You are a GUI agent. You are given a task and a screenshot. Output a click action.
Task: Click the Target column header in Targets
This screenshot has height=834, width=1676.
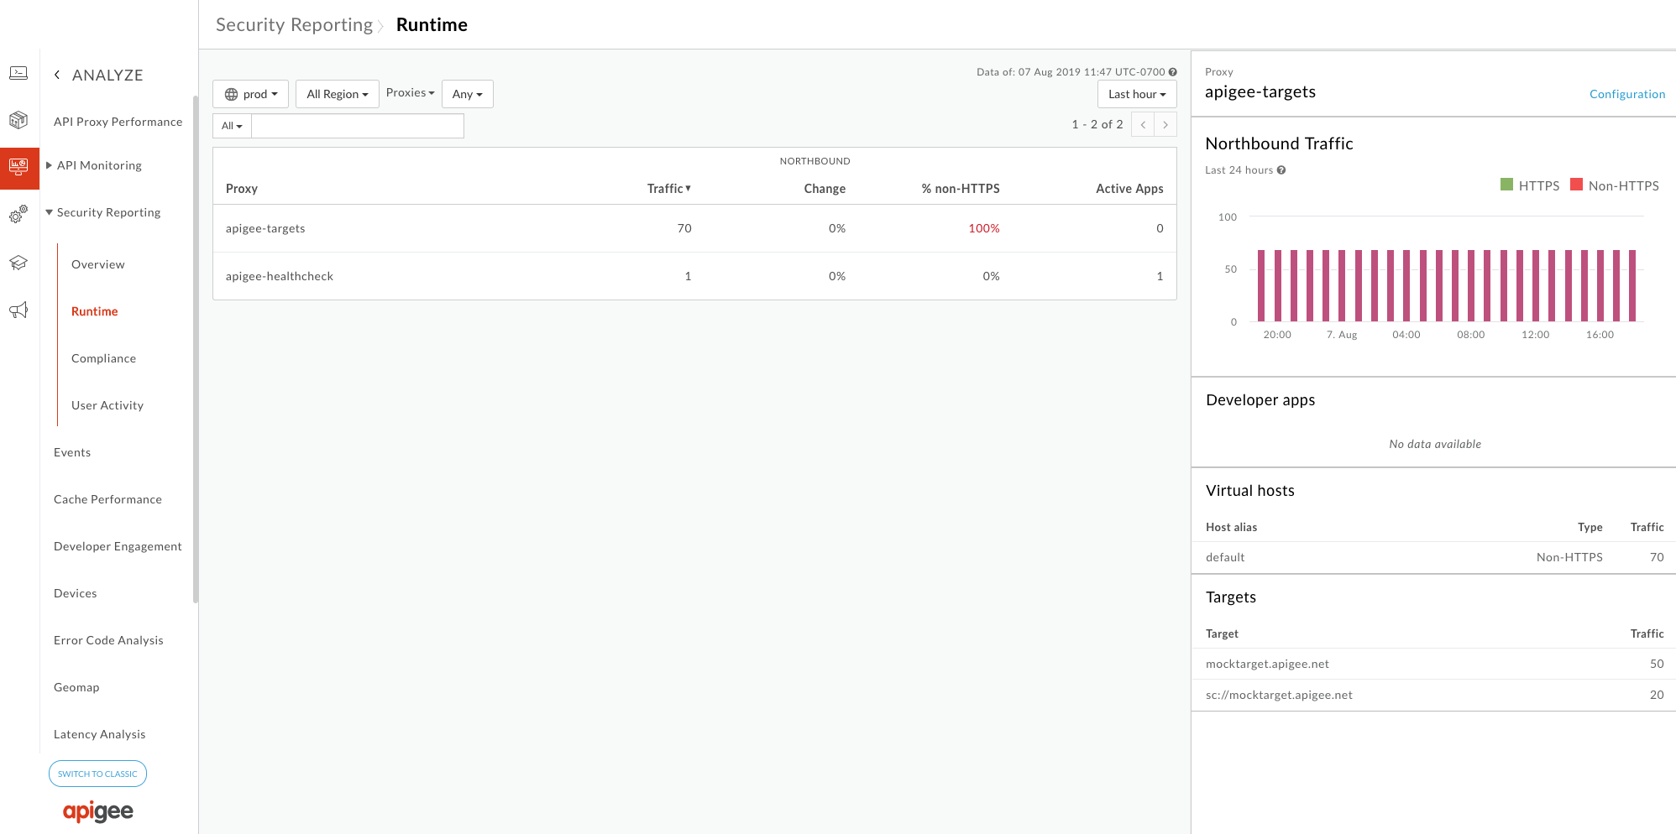pyautogui.click(x=1222, y=633)
